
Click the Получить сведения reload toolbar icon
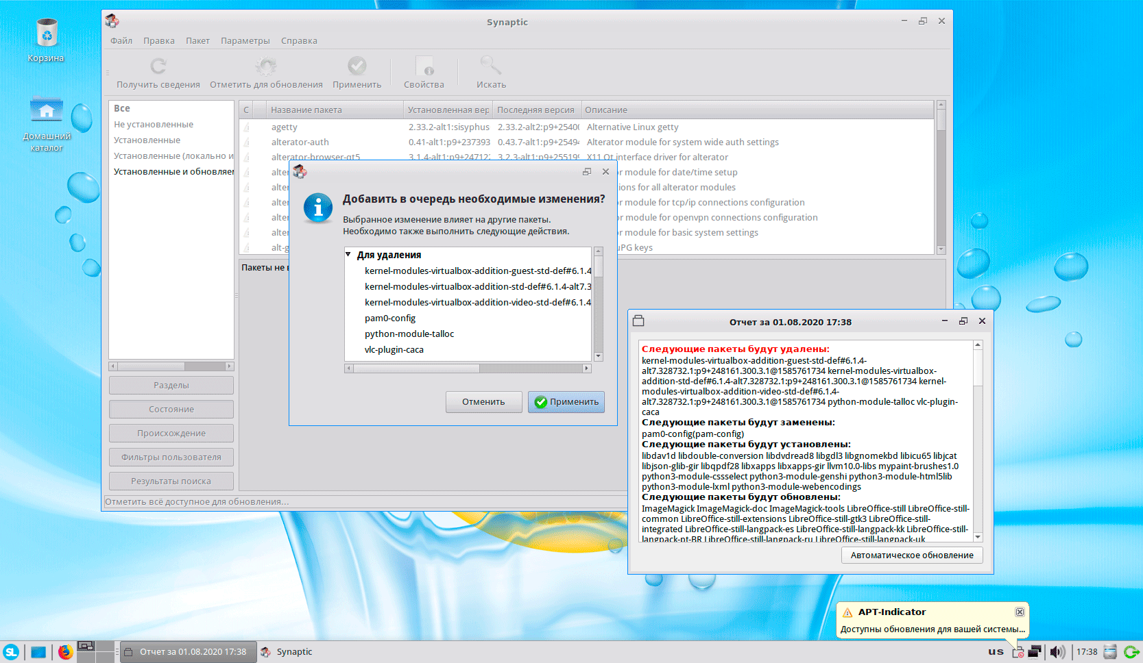[158, 66]
